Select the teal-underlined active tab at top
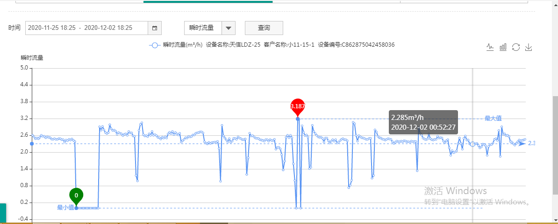Viewport: 558px width, 224px height. tap(208, 1)
